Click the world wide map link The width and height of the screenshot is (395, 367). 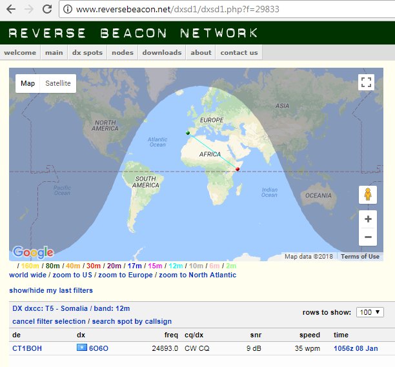point(28,275)
